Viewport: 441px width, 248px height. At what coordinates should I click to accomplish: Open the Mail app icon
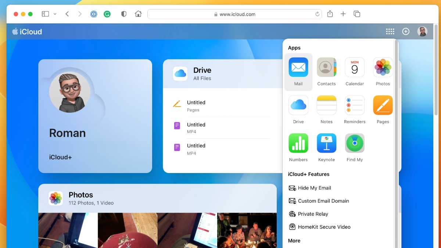coord(298,67)
